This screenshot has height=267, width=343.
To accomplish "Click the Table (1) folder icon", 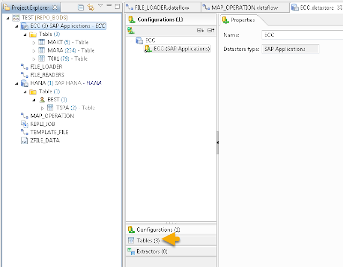I will point(33,92).
